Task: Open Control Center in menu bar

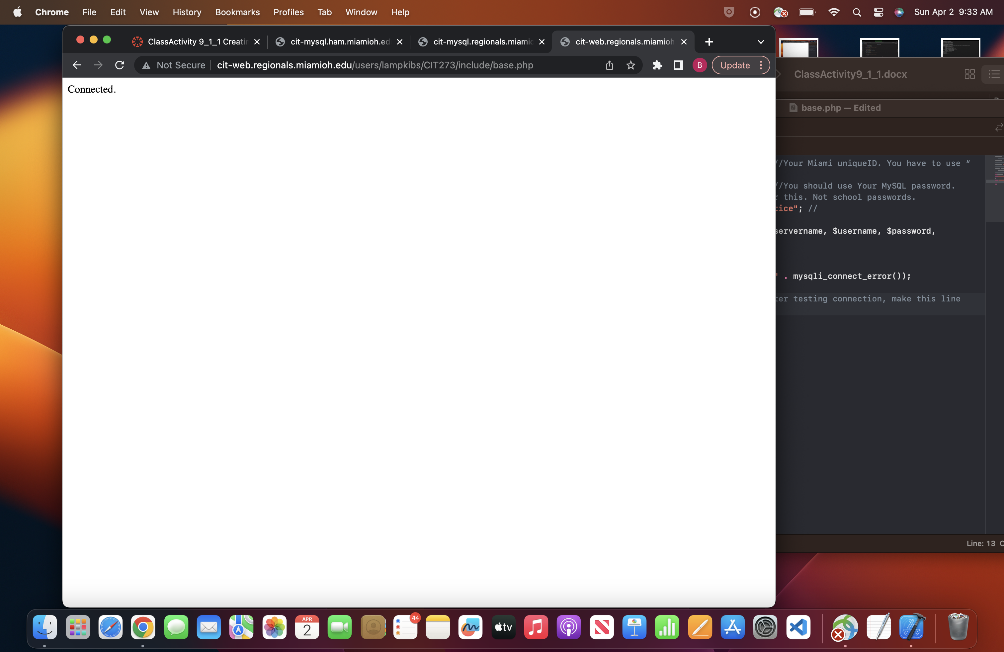Action: (878, 12)
